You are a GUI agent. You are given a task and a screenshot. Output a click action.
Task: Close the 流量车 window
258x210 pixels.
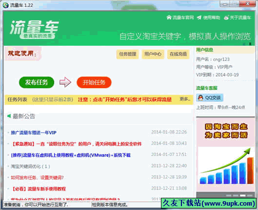click(247, 4)
